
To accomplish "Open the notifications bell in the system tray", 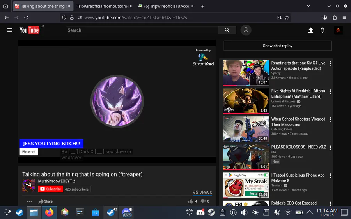I will (190, 212).
